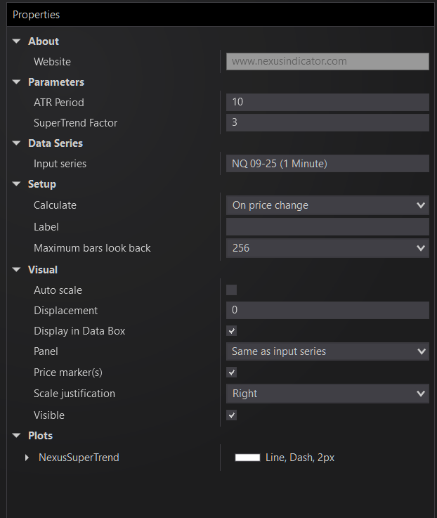Collapse the Visual section
437x518 pixels.
click(x=17, y=270)
